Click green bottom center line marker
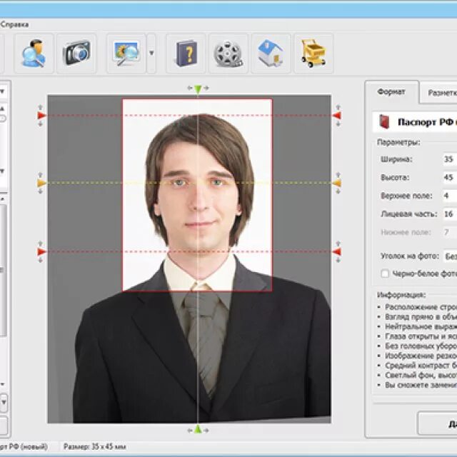 (198, 429)
